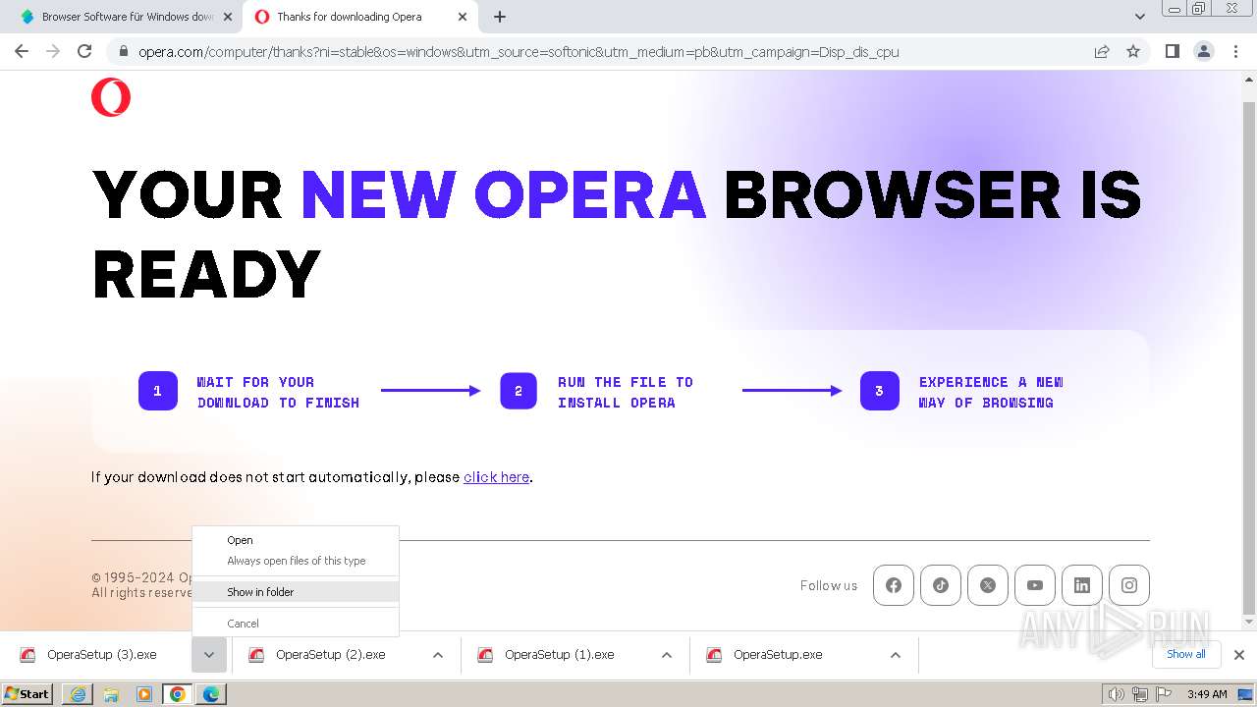1257x707 pixels.
Task: Open Opera's YouTube channel icon
Action: pyautogui.click(x=1035, y=585)
